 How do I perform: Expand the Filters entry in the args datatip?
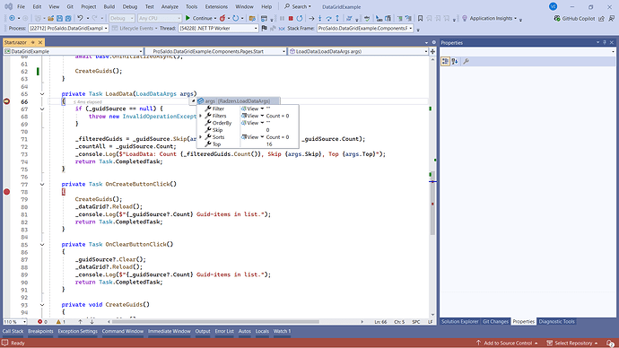(201, 116)
